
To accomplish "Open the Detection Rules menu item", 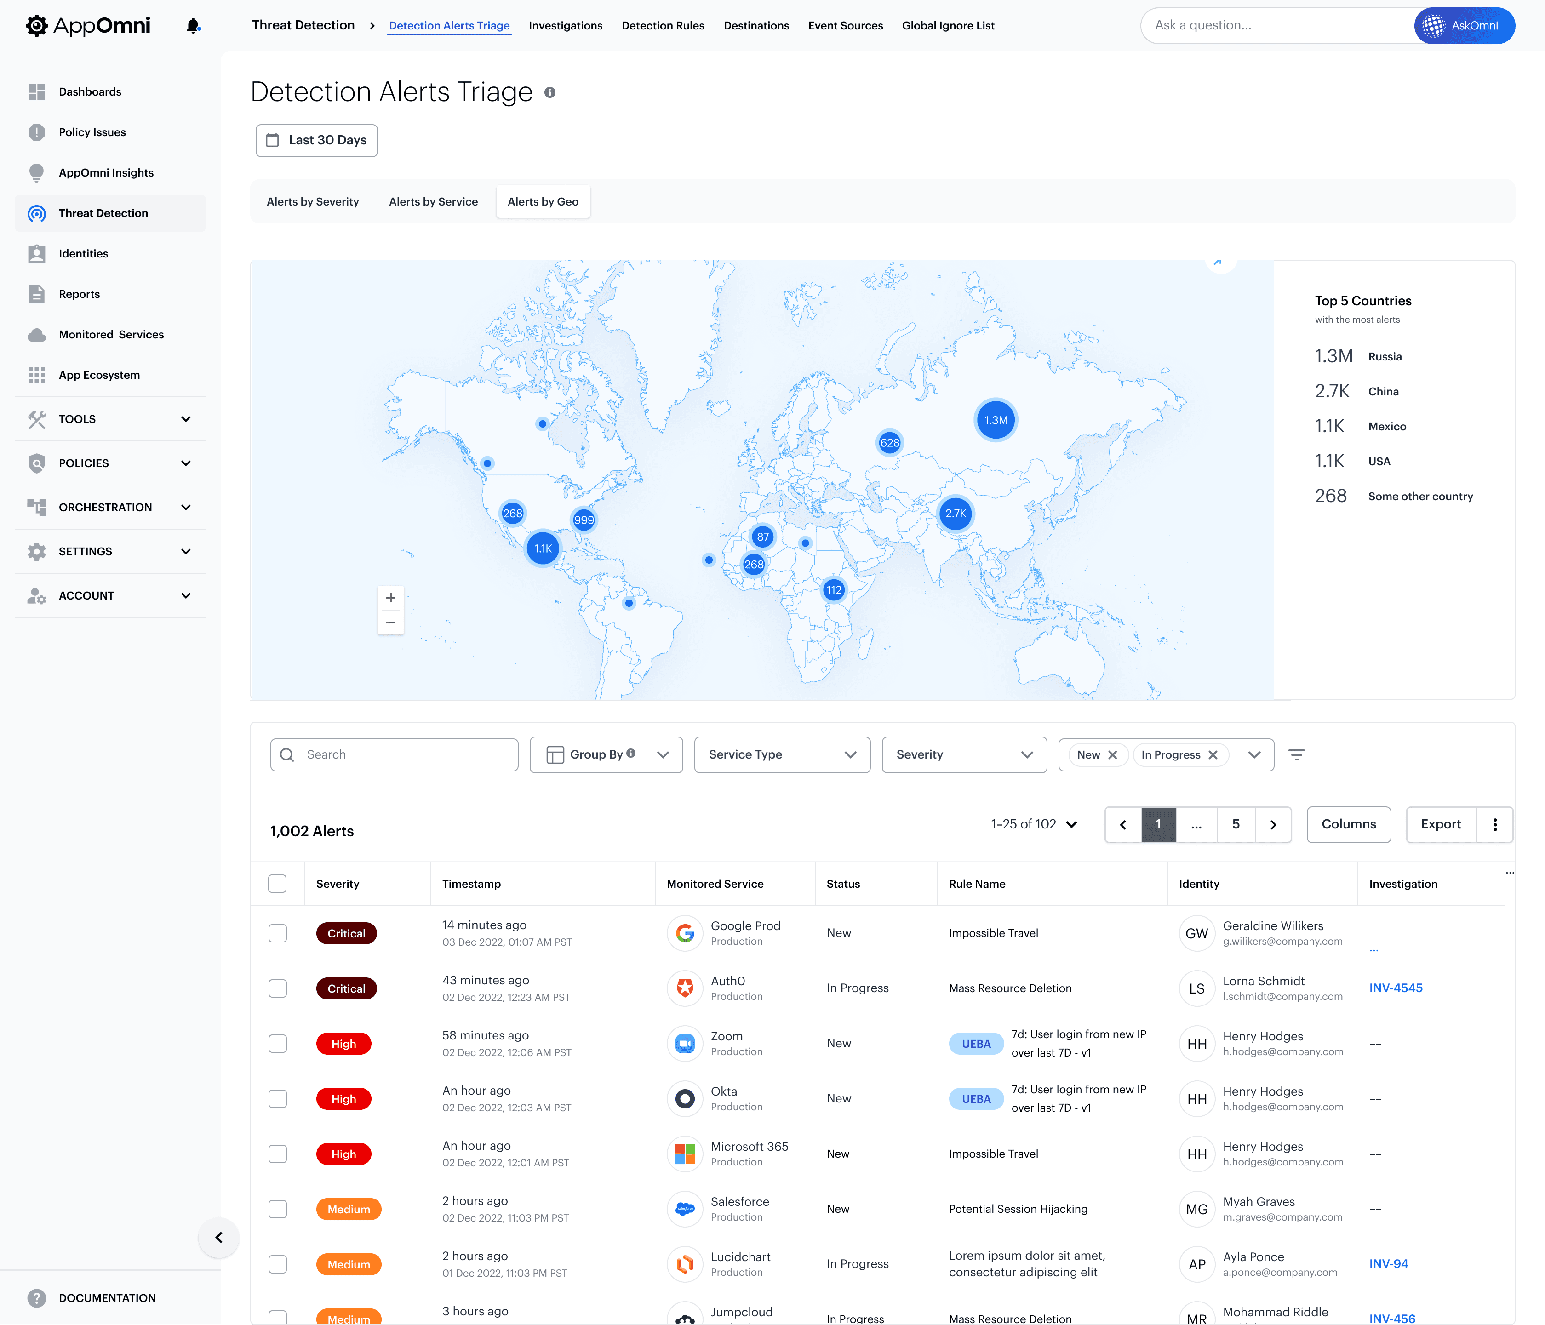I will (662, 25).
